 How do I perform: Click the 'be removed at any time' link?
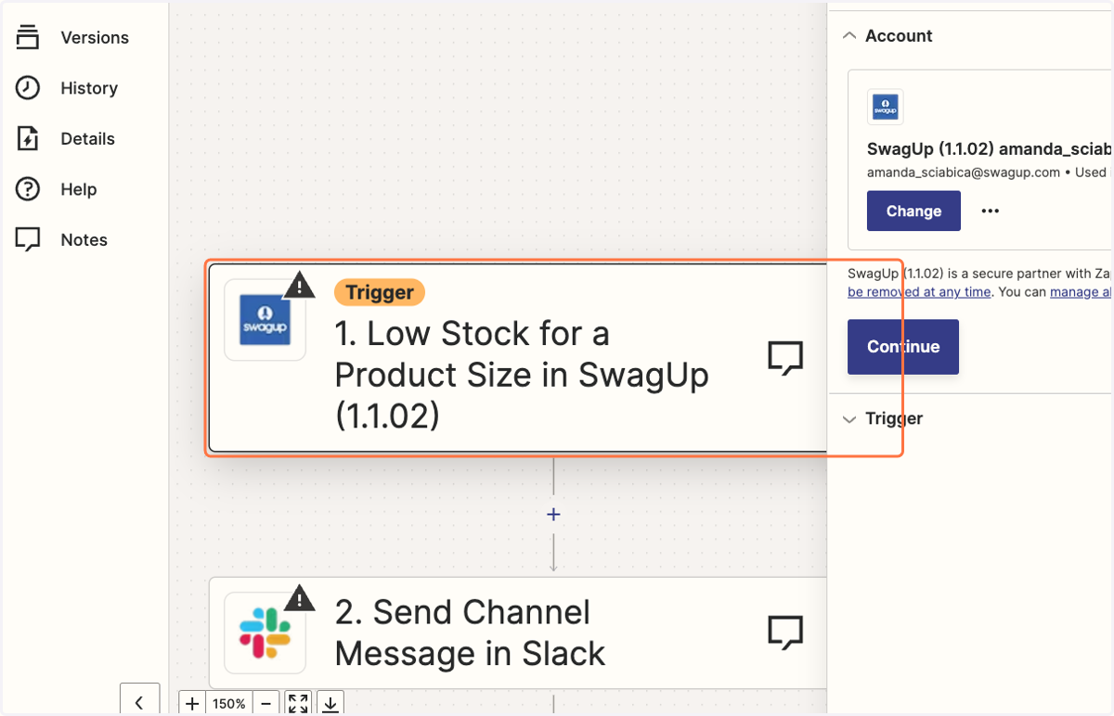(919, 292)
